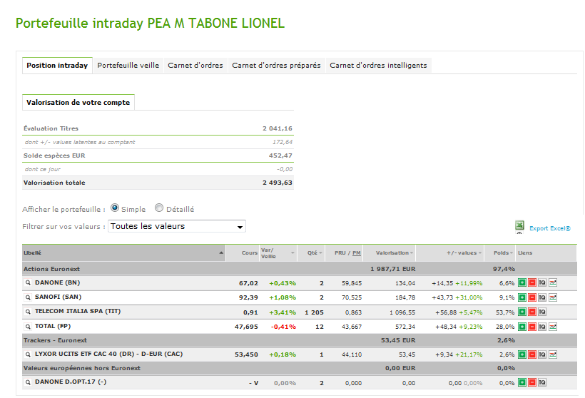Screen dimensions: 585x398
Task: Click the green buy icon for LYXOR UCITS ETF
Action: (x=522, y=354)
